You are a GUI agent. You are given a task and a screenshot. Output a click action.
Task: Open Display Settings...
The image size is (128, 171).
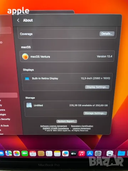(x=97, y=87)
